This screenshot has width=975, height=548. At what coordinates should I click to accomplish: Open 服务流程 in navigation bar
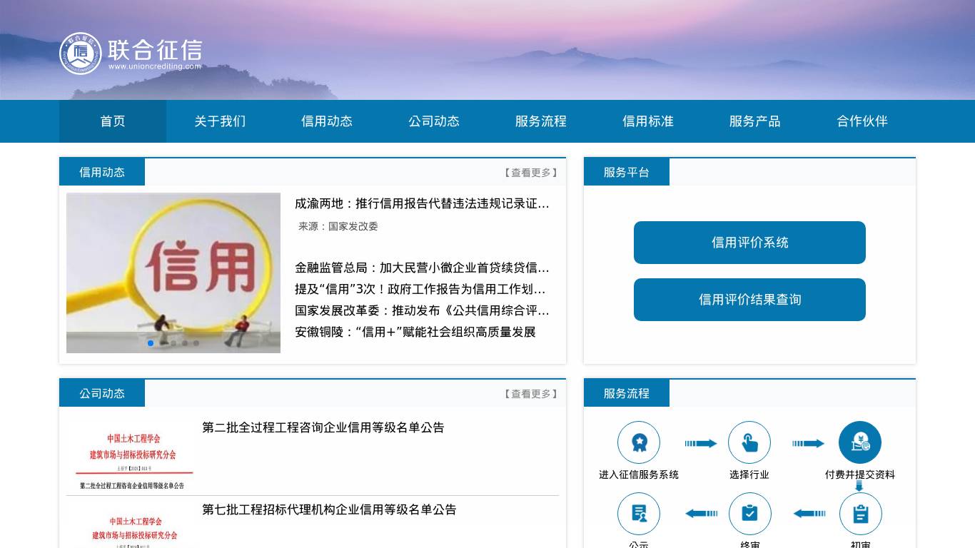pos(541,121)
